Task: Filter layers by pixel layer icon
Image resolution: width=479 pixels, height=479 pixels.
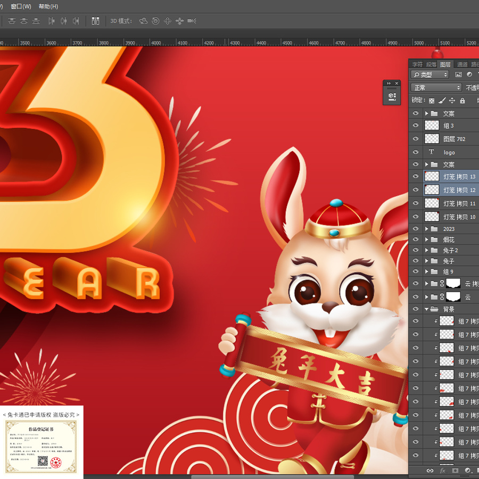Action: click(x=458, y=74)
